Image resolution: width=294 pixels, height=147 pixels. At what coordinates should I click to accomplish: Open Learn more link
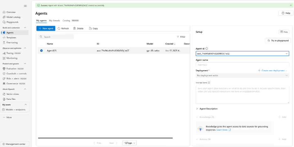(224, 130)
